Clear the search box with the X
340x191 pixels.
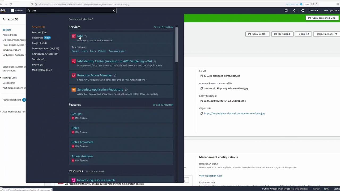[x=113, y=11]
